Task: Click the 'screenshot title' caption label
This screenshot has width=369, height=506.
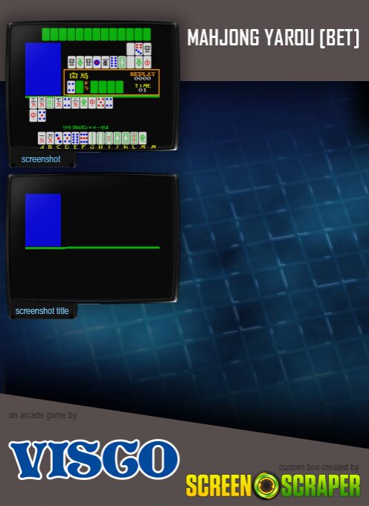Action: [42, 311]
